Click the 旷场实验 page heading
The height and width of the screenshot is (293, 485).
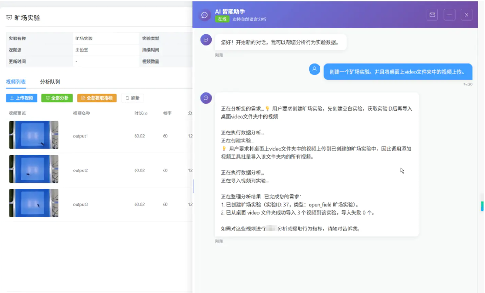pos(27,18)
